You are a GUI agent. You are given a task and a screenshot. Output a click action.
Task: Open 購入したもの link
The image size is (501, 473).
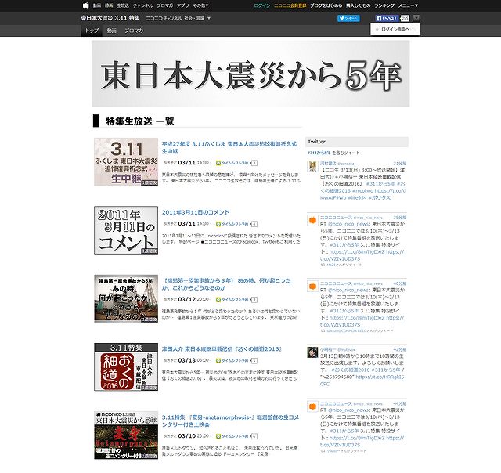(359, 5)
